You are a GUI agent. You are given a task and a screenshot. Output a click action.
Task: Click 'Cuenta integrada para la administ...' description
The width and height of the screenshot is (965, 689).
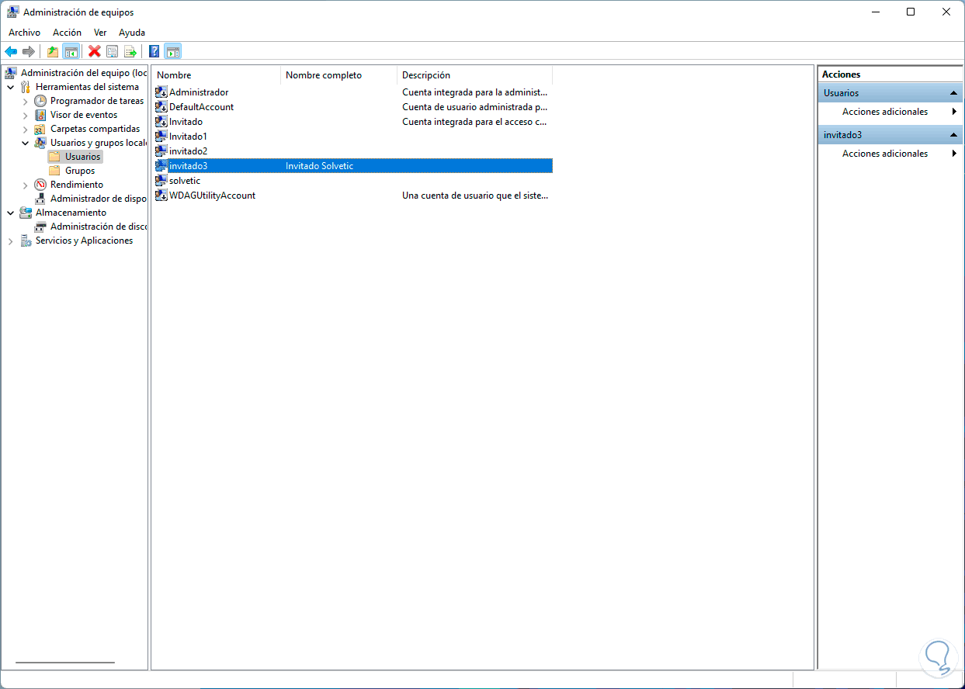[474, 92]
